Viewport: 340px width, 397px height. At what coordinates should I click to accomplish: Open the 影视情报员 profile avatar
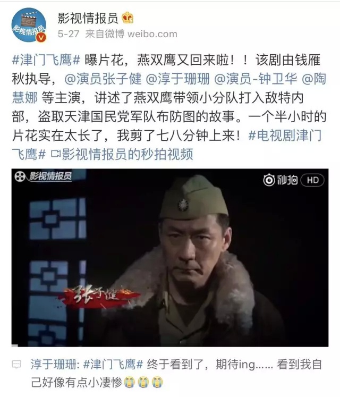tap(29, 24)
